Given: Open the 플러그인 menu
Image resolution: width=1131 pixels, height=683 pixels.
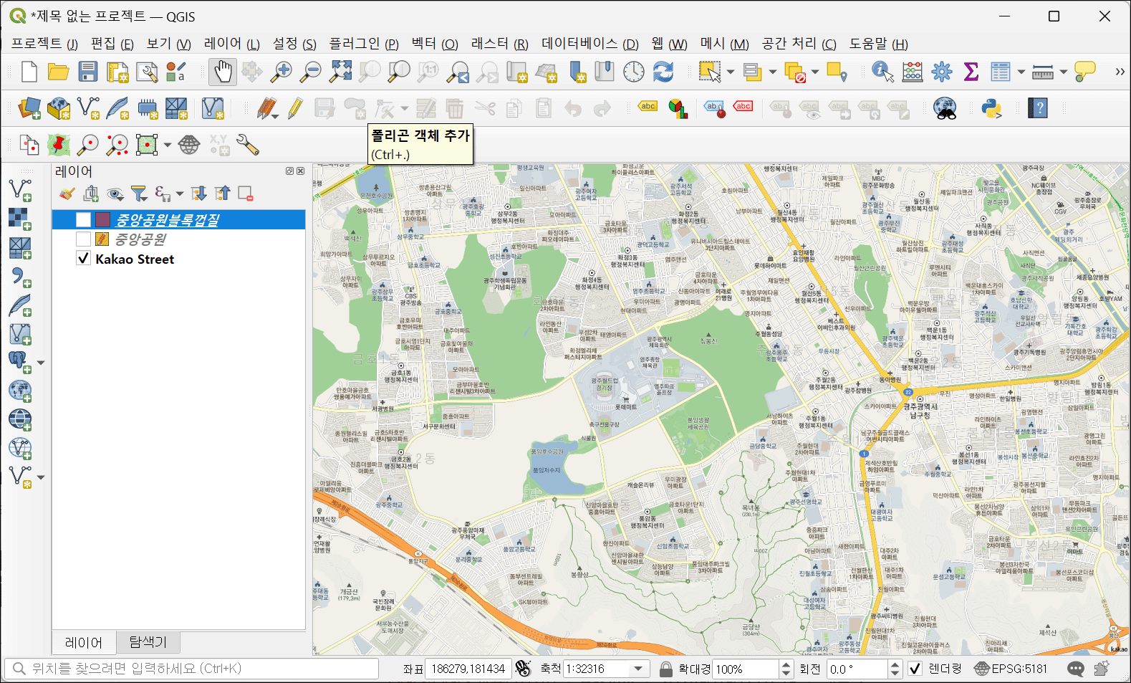Looking at the screenshot, I should (364, 44).
